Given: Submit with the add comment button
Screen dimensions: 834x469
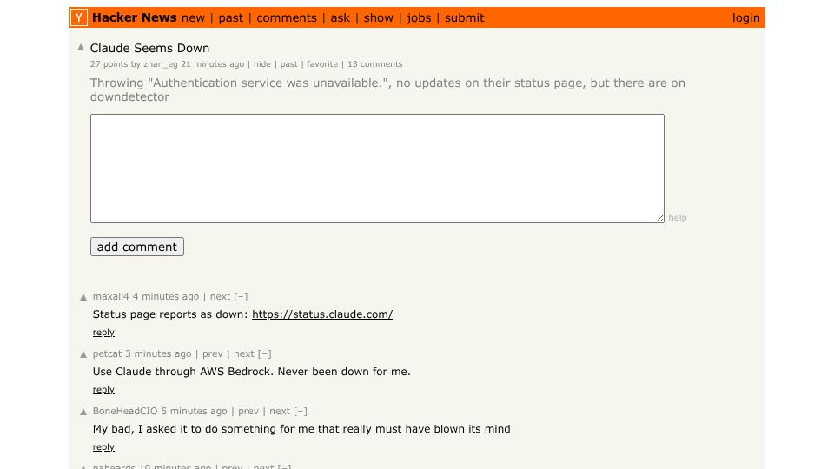Looking at the screenshot, I should [137, 247].
